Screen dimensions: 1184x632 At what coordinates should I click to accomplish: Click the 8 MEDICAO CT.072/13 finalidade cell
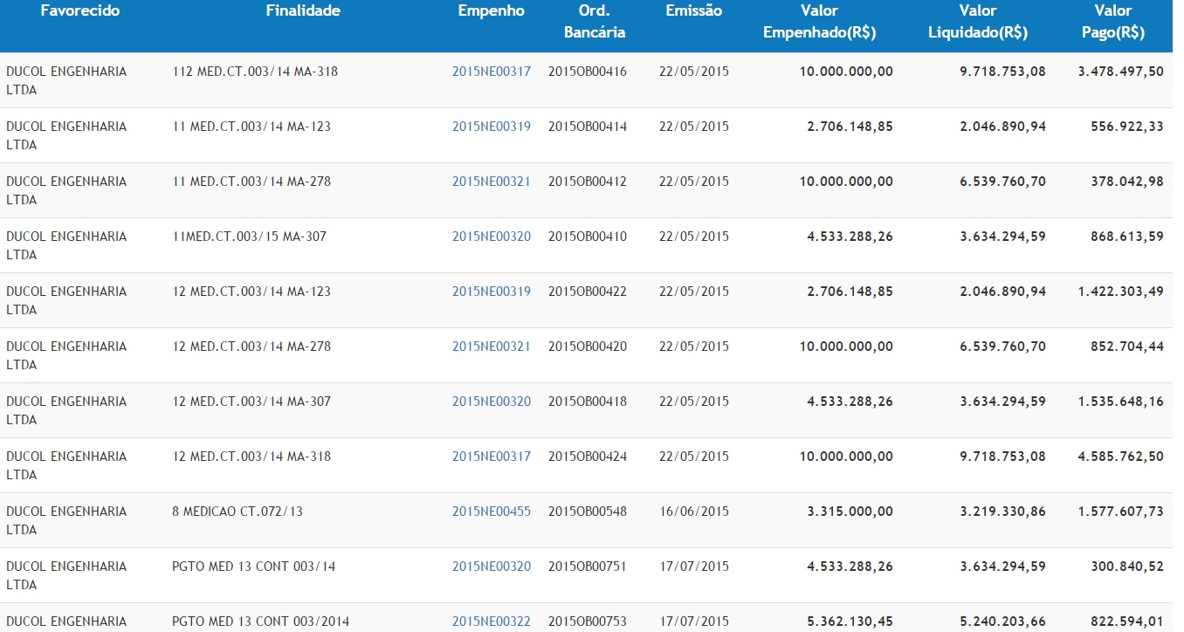pos(237,512)
